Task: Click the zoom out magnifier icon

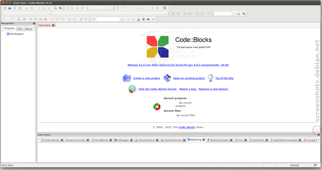Action: point(74,19)
